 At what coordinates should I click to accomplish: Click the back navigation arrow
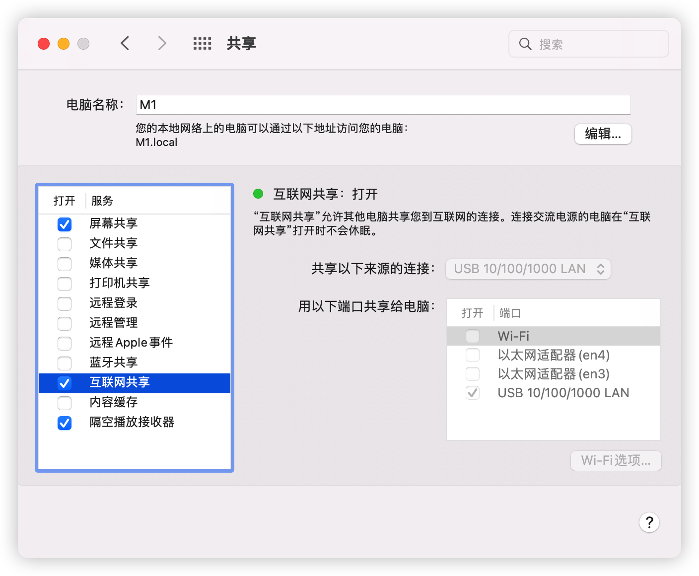(125, 43)
